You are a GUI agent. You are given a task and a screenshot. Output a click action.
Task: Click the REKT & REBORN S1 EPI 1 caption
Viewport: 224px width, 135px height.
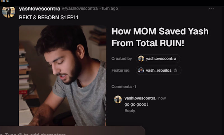tap(48, 18)
